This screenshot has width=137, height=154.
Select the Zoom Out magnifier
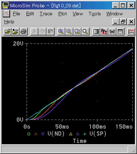coord(69,31)
